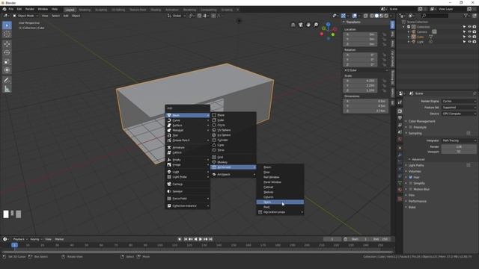Expand the Cube item in outliner
The width and height of the screenshot is (479, 269).
(x=409, y=37)
